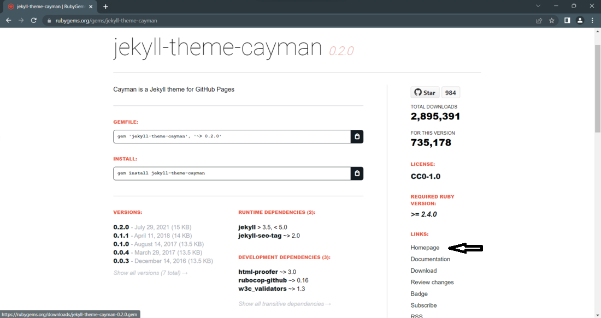Copy the gem install command with clipboard icon
The height and width of the screenshot is (318, 601).
tap(357, 173)
